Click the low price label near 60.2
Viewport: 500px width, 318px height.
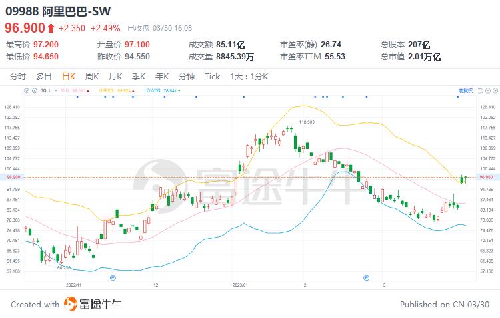click(x=64, y=268)
